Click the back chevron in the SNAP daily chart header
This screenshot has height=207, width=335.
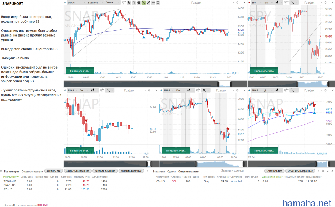point(322,90)
